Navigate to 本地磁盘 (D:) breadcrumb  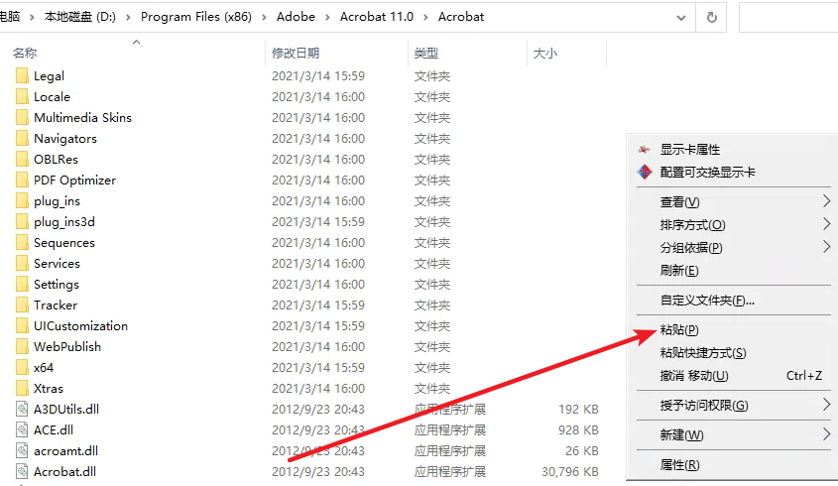click(x=80, y=17)
